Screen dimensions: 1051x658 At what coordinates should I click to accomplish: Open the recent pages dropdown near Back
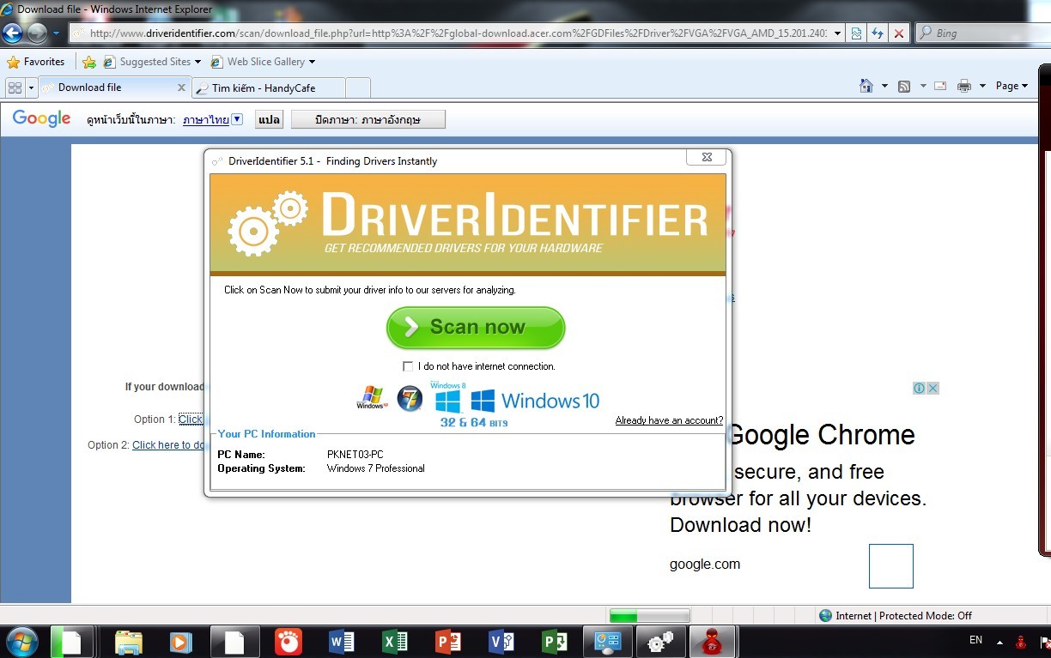(57, 33)
